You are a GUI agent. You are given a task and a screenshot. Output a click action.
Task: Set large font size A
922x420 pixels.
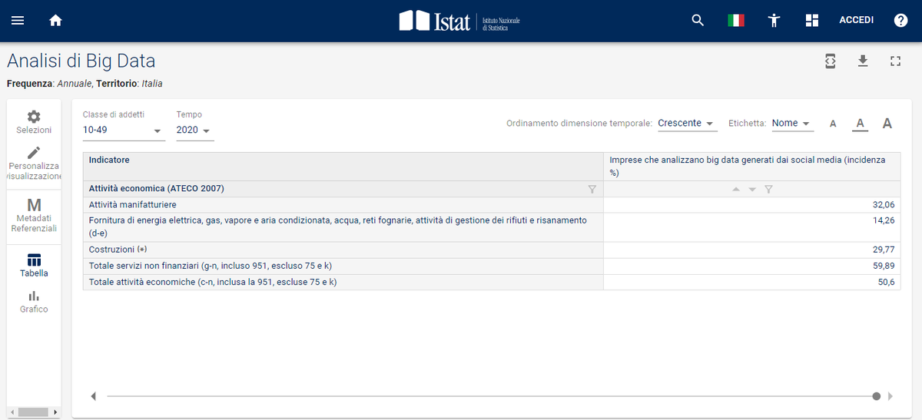coord(887,123)
